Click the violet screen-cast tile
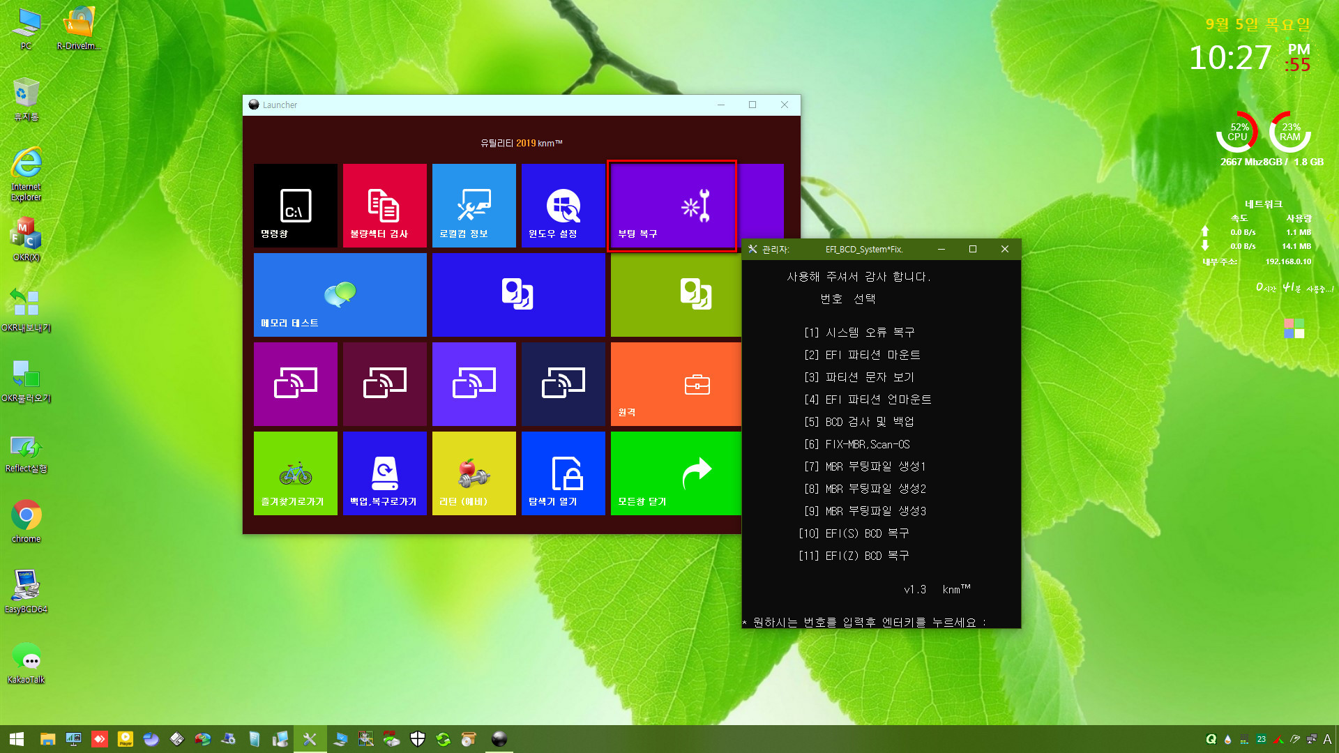The width and height of the screenshot is (1339, 753). (474, 384)
